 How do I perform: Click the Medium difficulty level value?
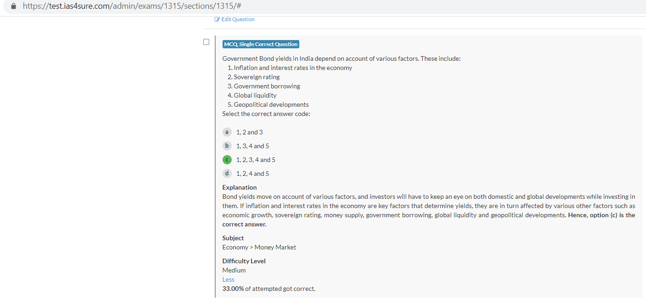click(234, 270)
